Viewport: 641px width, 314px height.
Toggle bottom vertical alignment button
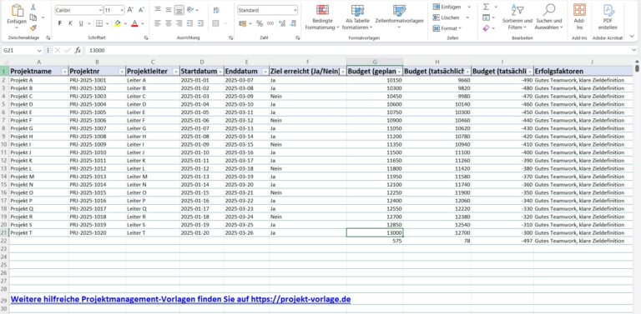(179, 10)
